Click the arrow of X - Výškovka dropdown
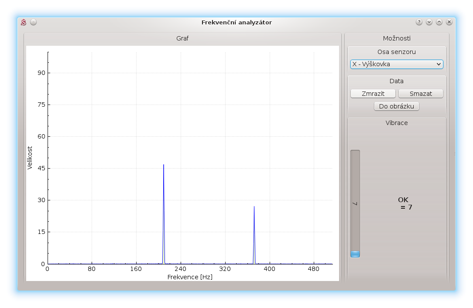This screenshot has height=308, width=473. click(x=439, y=64)
